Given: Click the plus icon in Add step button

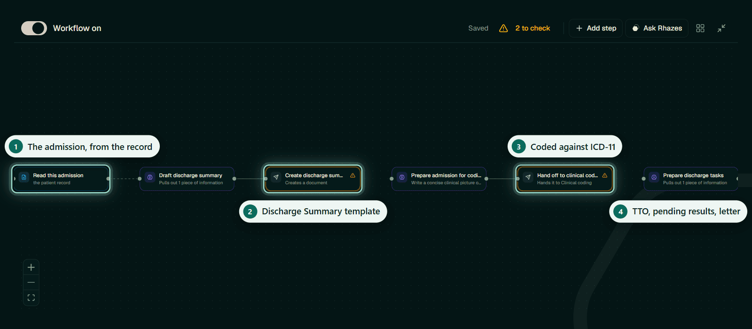Looking at the screenshot, I should tap(579, 28).
